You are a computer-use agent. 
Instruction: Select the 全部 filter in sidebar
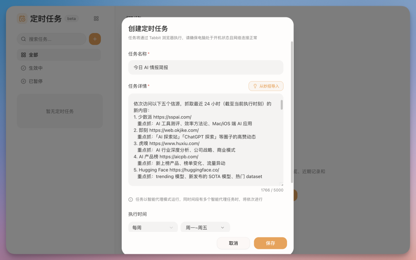click(59, 55)
